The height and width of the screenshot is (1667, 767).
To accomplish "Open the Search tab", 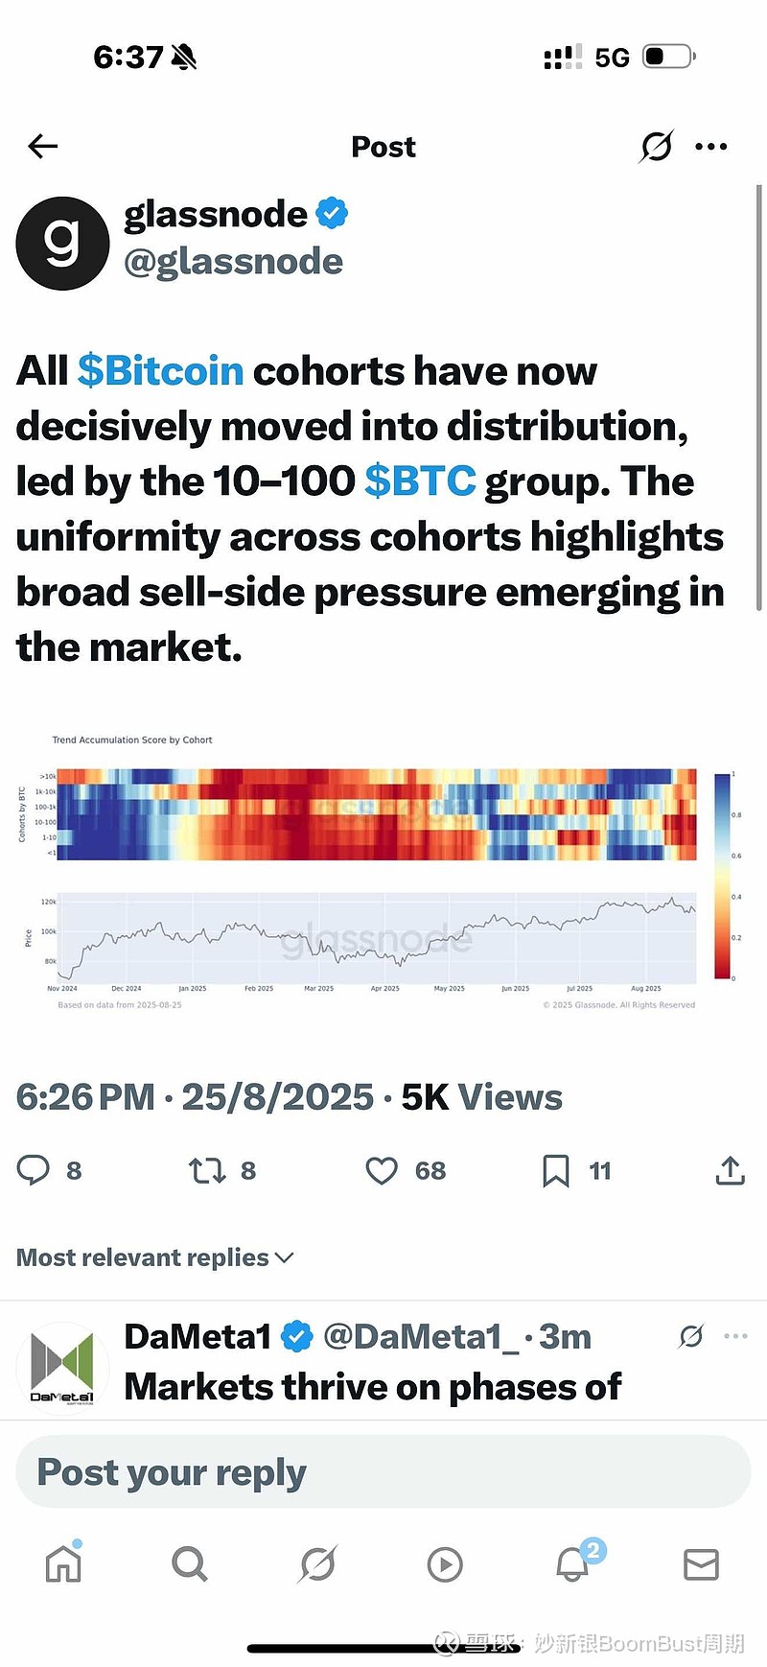I will pyautogui.click(x=190, y=1564).
